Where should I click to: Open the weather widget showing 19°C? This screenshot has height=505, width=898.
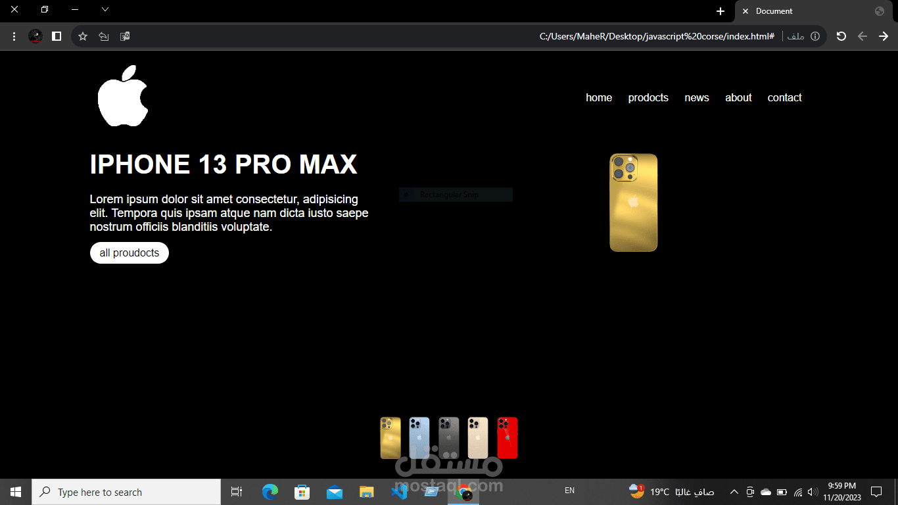(x=671, y=491)
